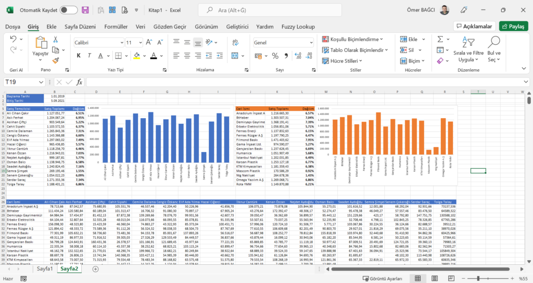This screenshot has width=533, height=283.
Task: Add a new sheet with plus icon
Action: coord(96,269)
